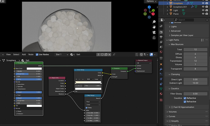Toggle camera view icon in viewport

(154, 32)
